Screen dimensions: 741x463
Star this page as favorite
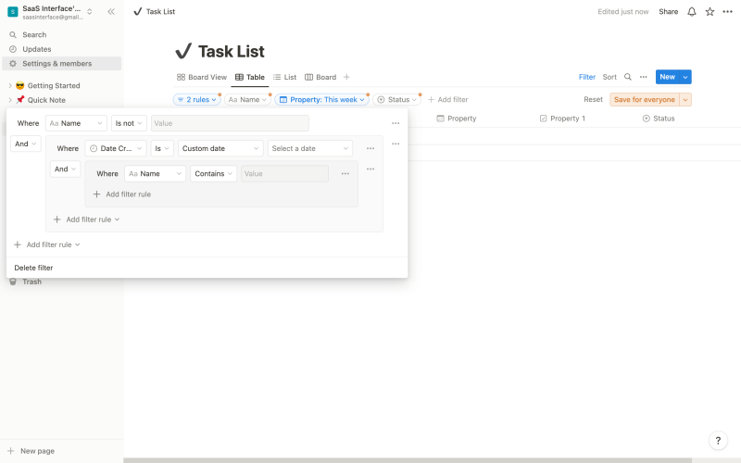pos(710,12)
